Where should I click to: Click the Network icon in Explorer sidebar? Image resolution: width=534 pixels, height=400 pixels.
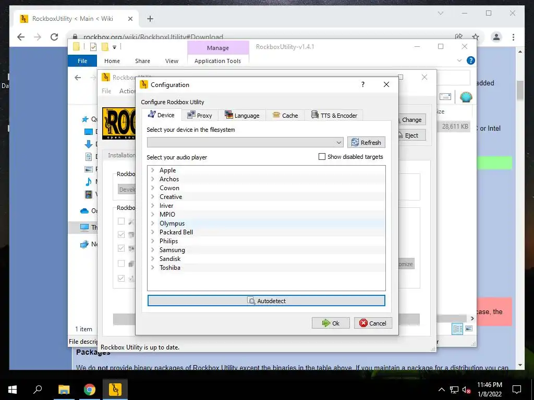tap(84, 244)
